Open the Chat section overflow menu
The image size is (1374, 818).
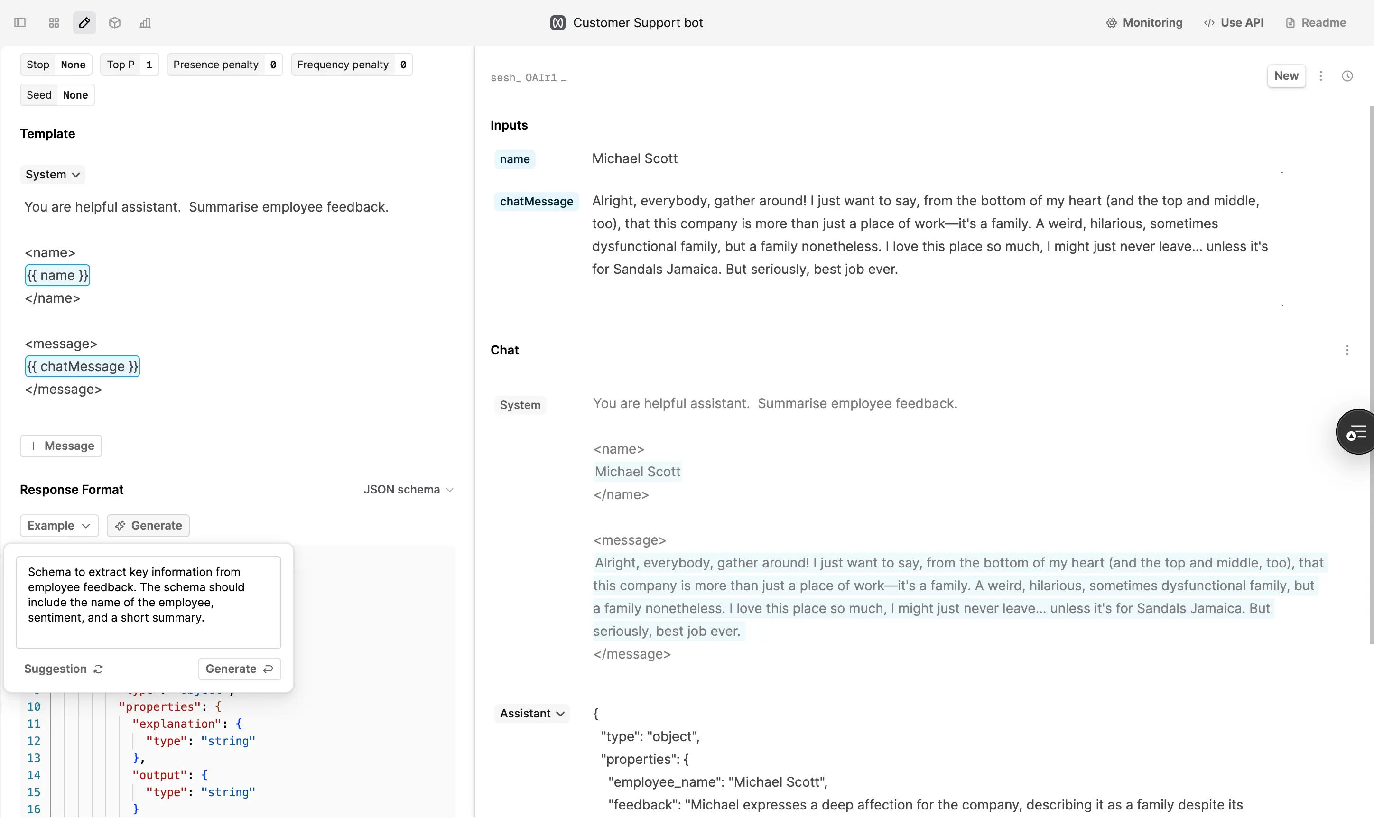[x=1347, y=350]
